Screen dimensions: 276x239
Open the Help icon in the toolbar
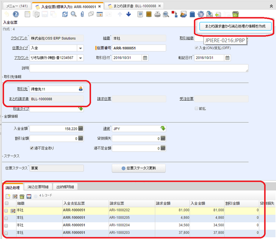tap(16, 14)
